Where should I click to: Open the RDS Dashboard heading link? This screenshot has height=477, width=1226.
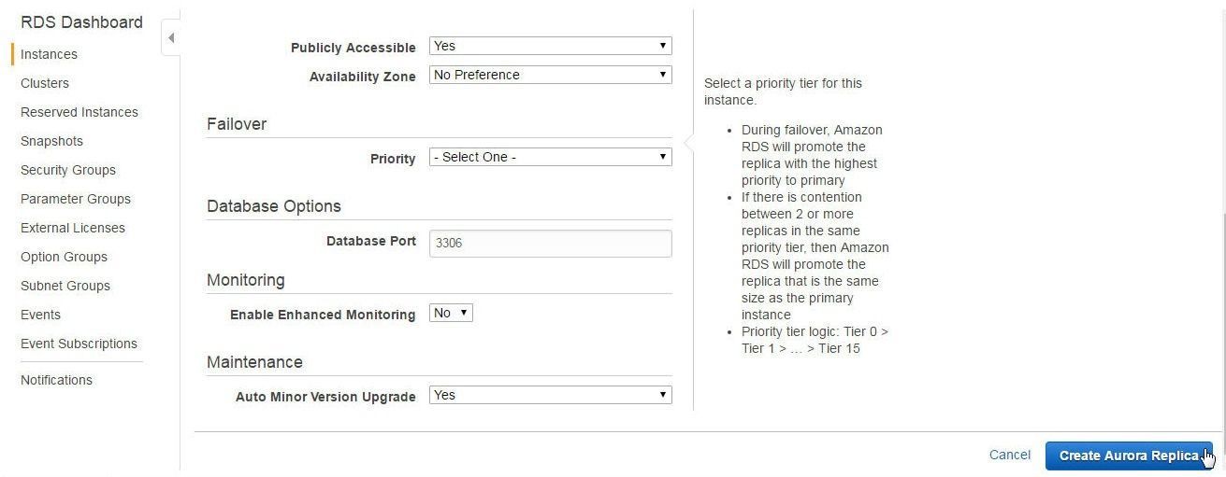point(81,21)
